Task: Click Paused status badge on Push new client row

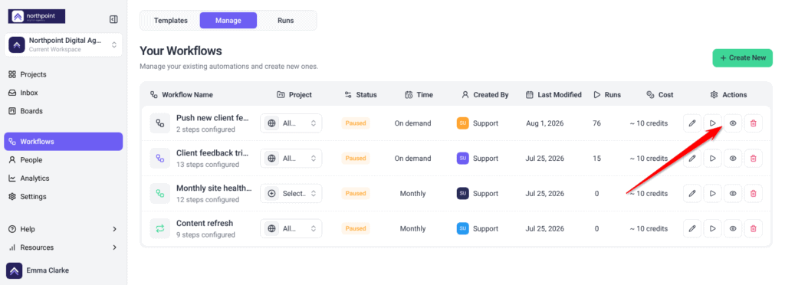Action: pos(356,123)
